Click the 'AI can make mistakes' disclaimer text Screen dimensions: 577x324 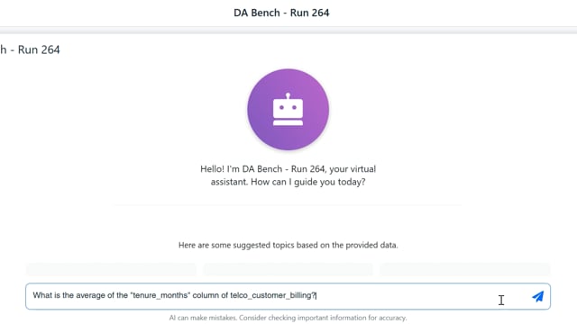tap(288, 318)
